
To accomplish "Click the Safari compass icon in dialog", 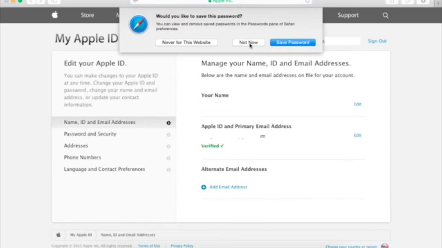I will point(138,24).
